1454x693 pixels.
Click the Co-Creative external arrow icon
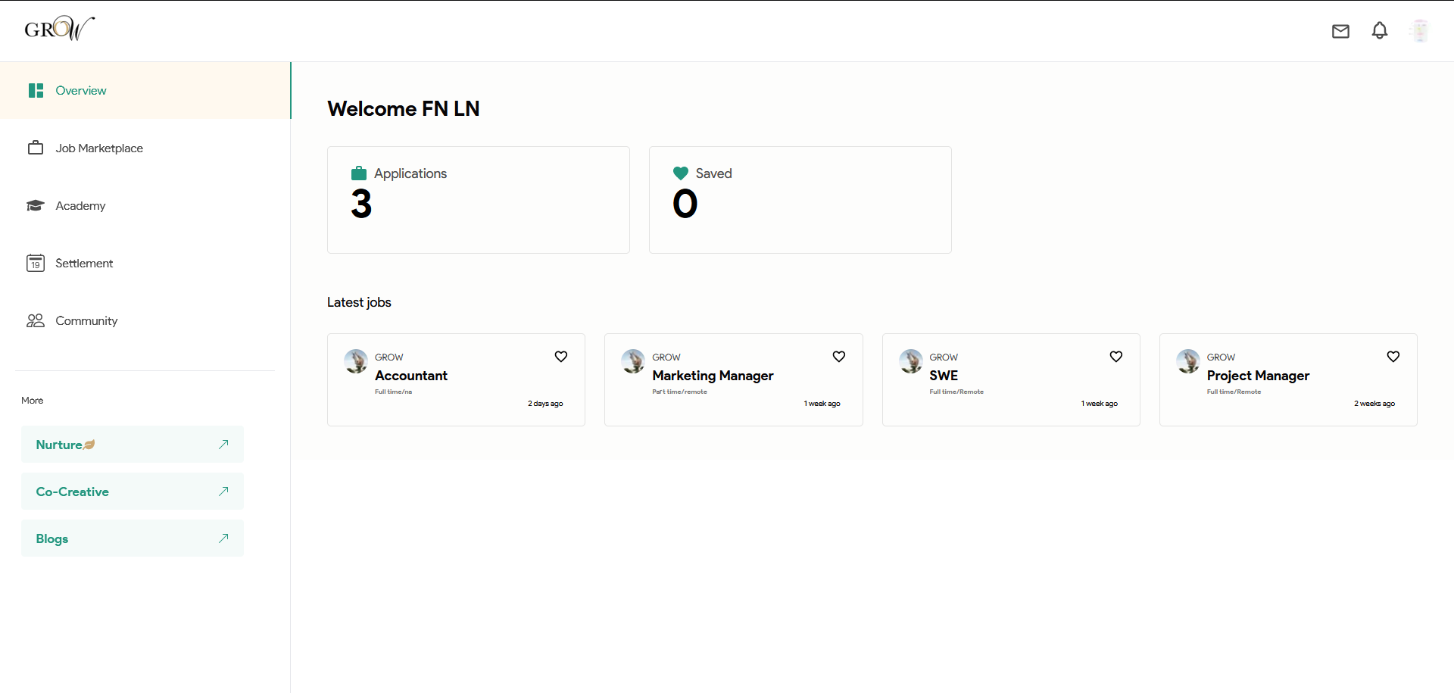click(223, 492)
